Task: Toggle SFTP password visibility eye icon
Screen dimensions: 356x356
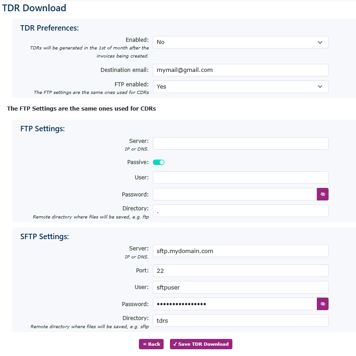Action: tap(322, 304)
